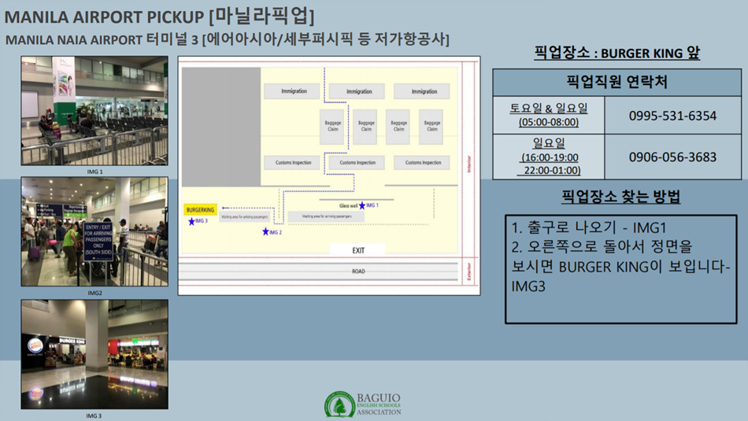The width and height of the screenshot is (748, 421).
Task: Click the 픽업장소 : BURGER KING 앞 heading
Action: (617, 53)
